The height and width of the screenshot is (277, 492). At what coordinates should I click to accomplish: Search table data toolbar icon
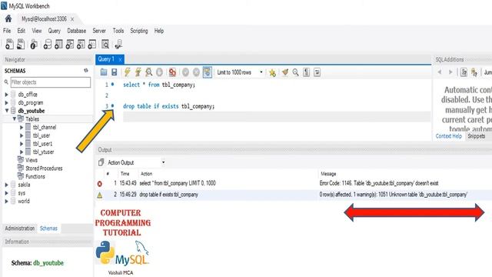[105, 45]
